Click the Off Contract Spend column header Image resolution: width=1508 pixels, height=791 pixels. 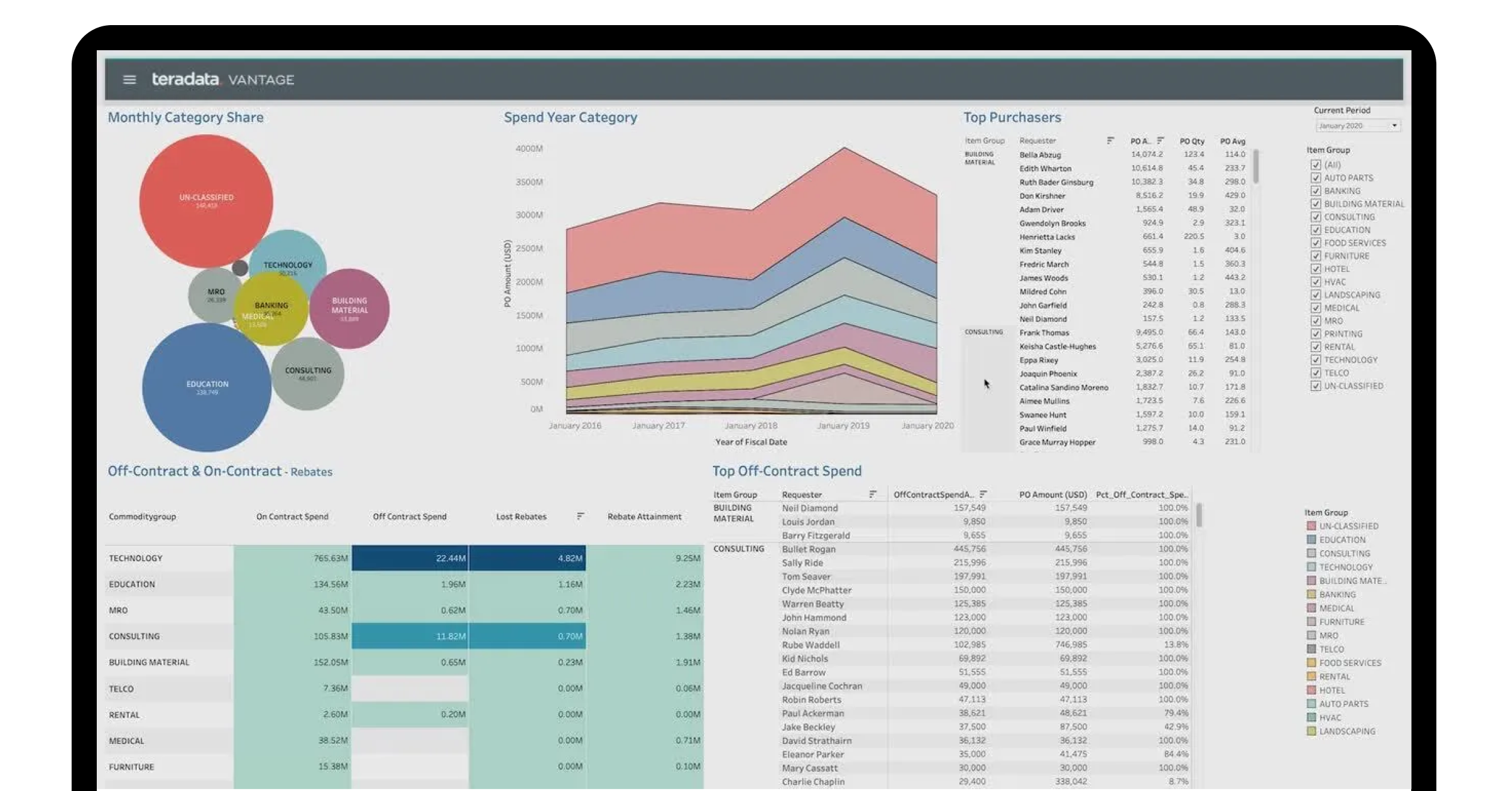pos(409,517)
